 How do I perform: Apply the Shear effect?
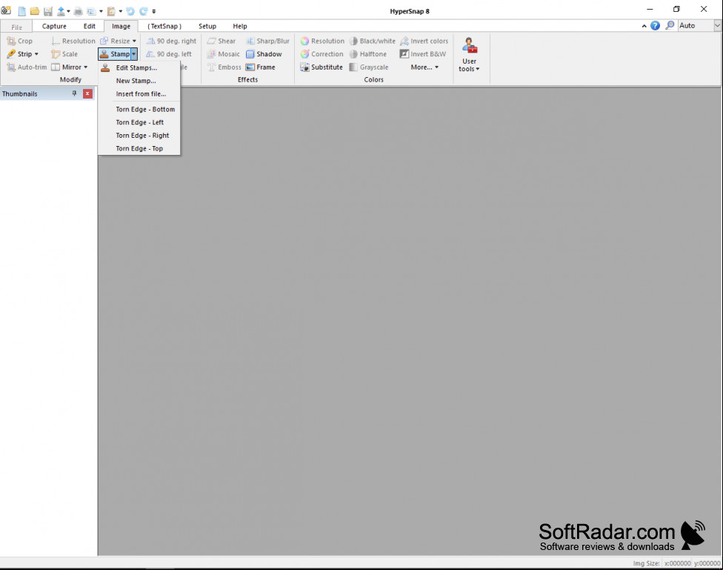[221, 41]
